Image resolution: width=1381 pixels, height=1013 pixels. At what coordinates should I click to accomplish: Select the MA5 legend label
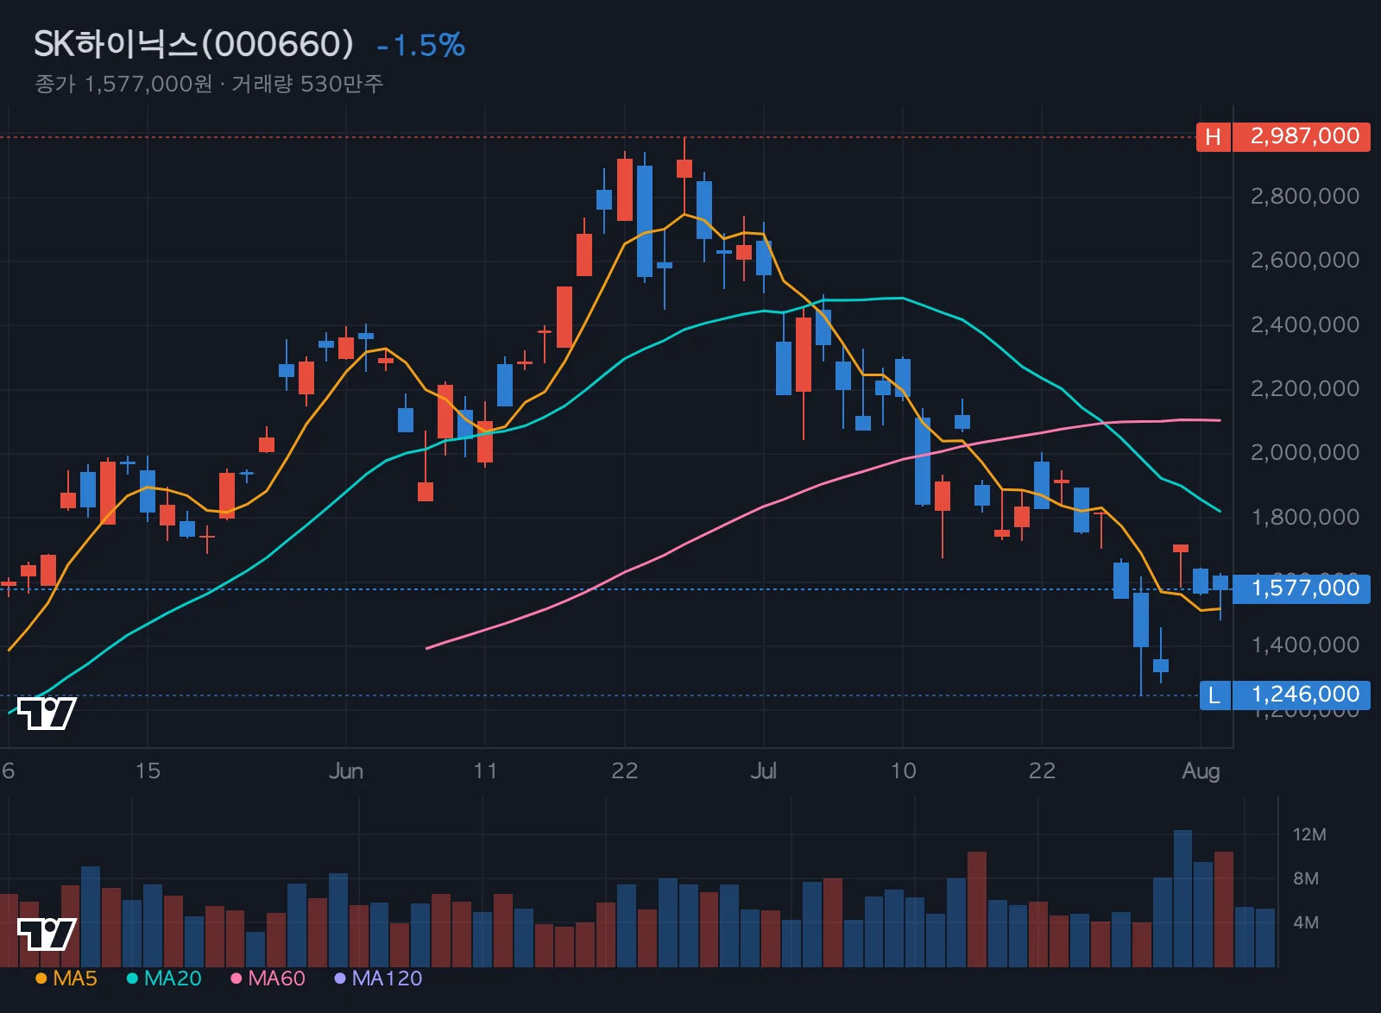tap(75, 978)
